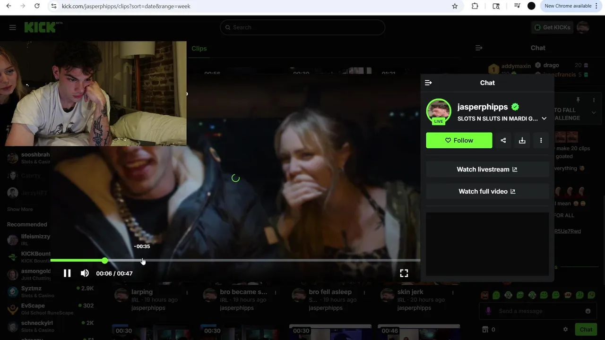Bookmark this page with the star icon

455,6
